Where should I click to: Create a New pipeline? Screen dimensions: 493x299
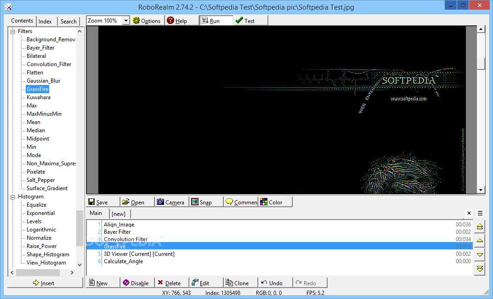pyautogui.click(x=103, y=283)
